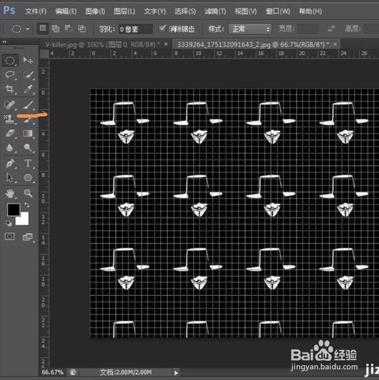Open the 文件(F) menu

36,11
